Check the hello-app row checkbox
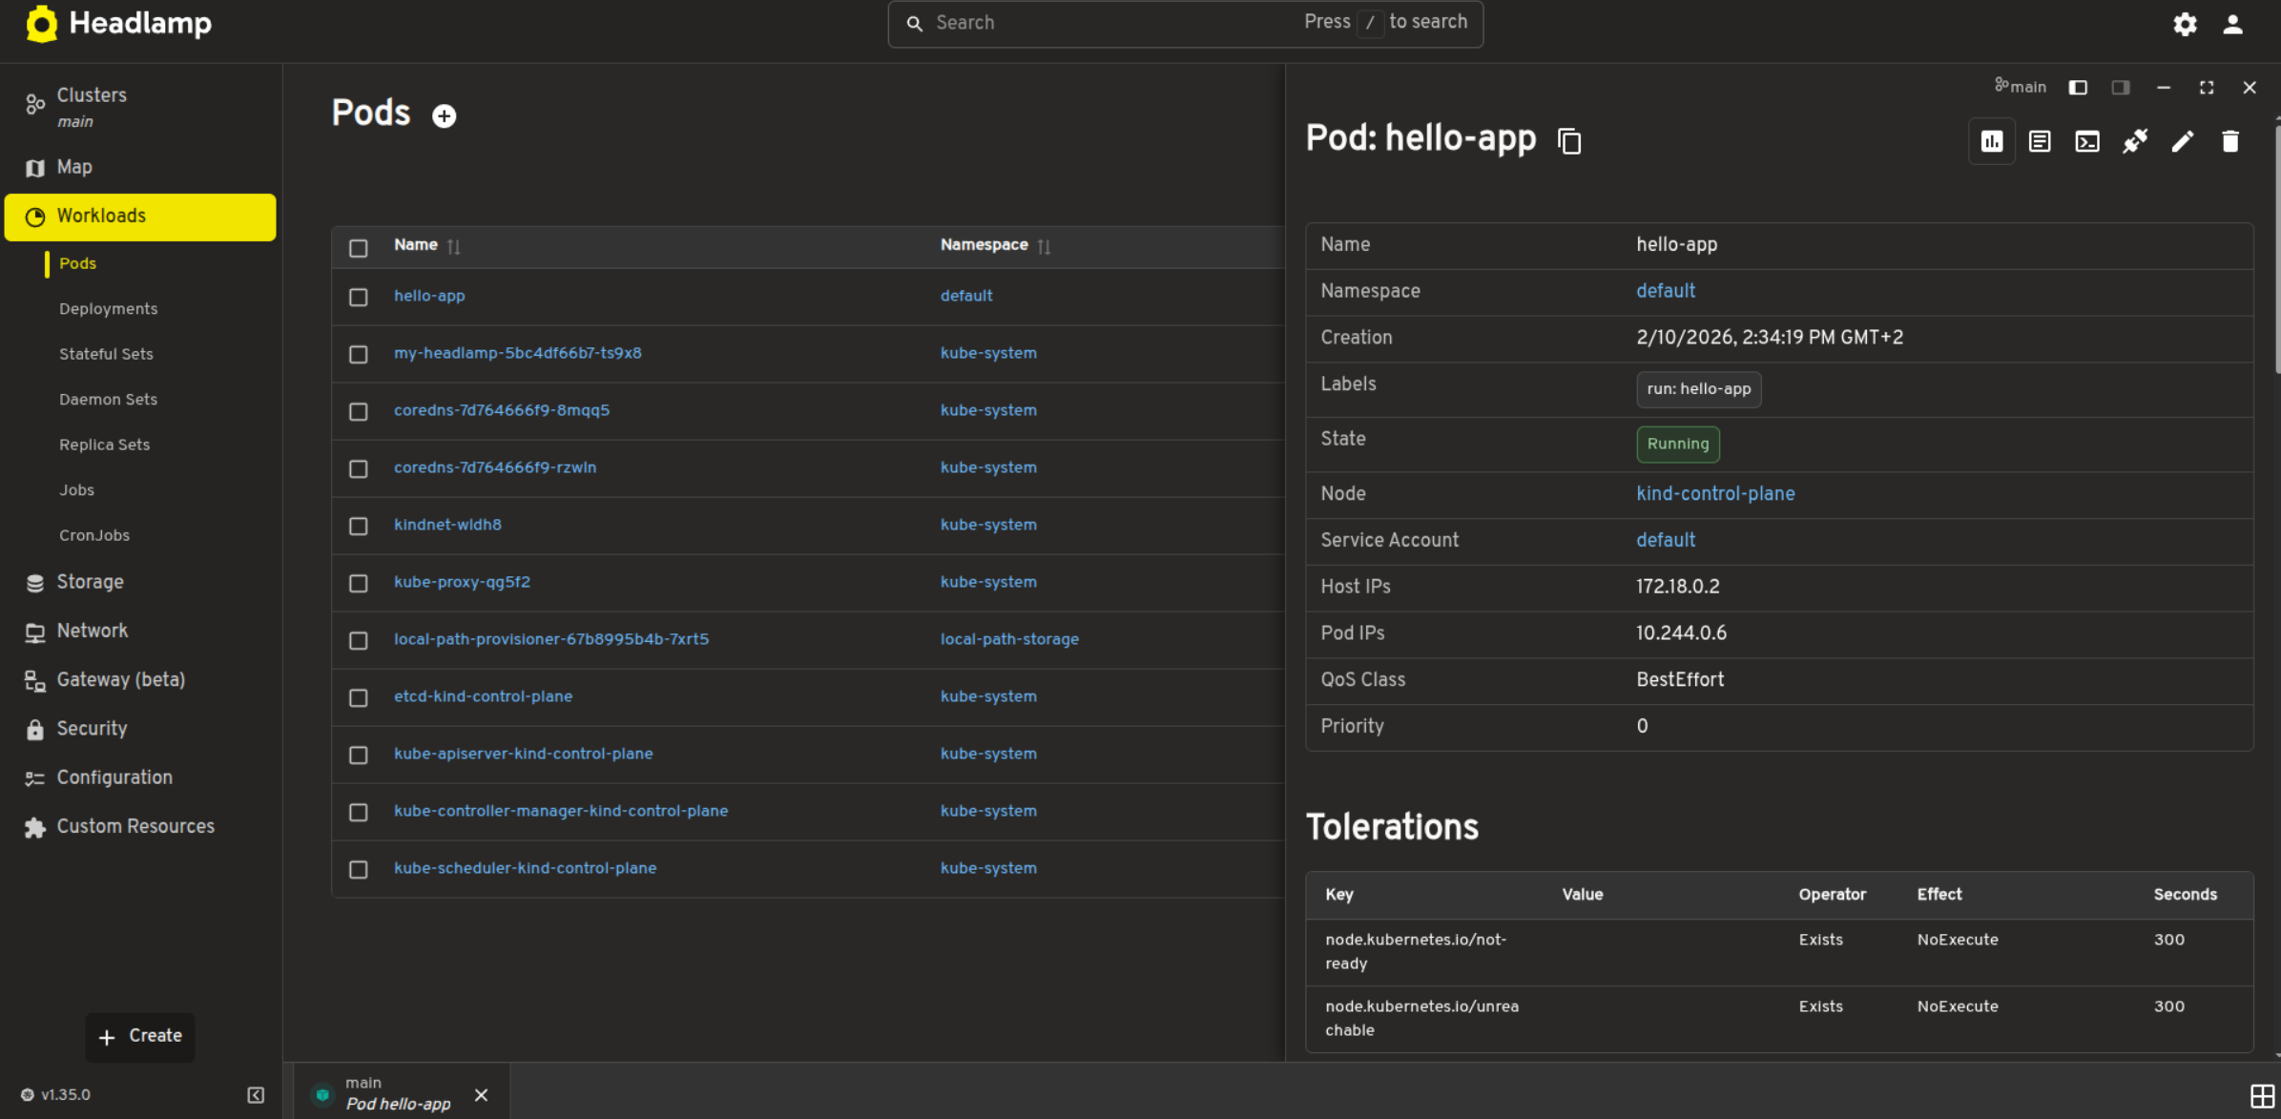Viewport: 2281px width, 1119px height. [x=359, y=297]
